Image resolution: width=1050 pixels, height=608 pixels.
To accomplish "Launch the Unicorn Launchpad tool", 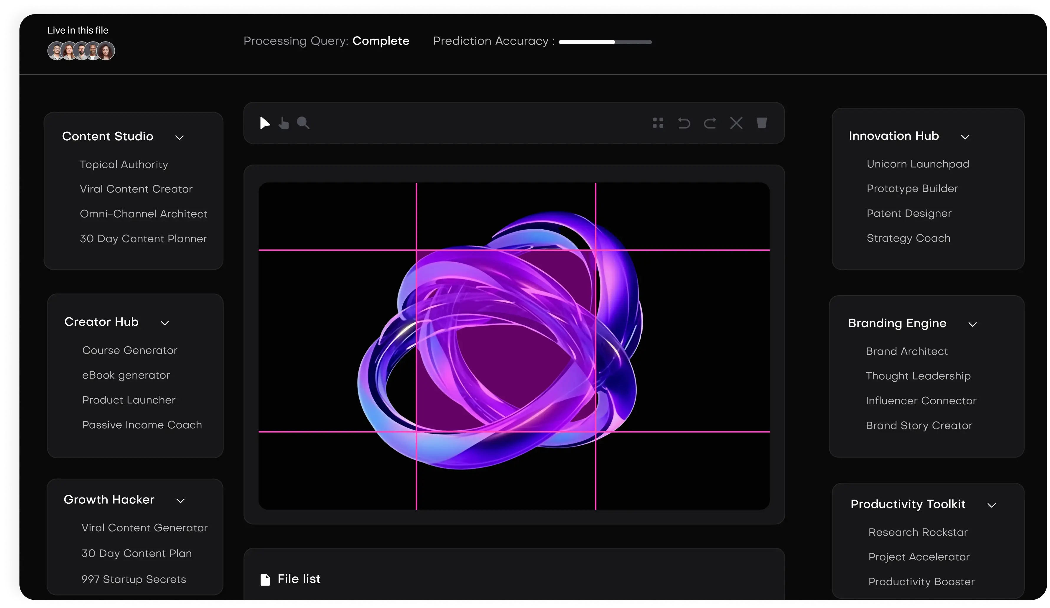I will point(918,164).
